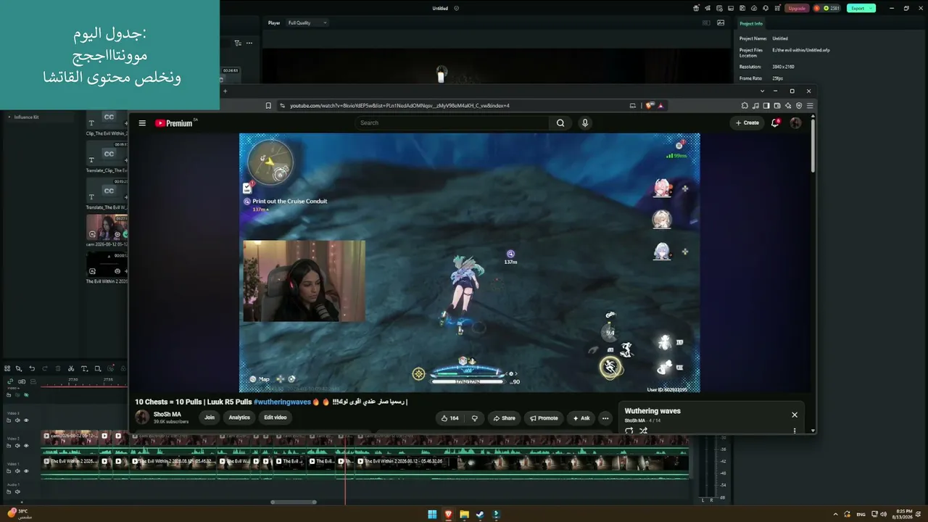This screenshot has height=522, width=928.
Task: Bookmark this page in the address bar
Action: [x=268, y=106]
